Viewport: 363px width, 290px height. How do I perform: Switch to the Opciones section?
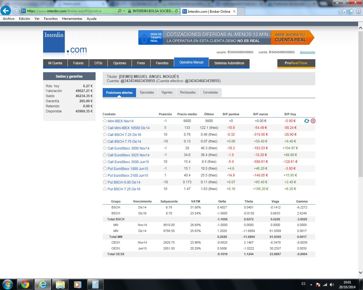point(120,63)
